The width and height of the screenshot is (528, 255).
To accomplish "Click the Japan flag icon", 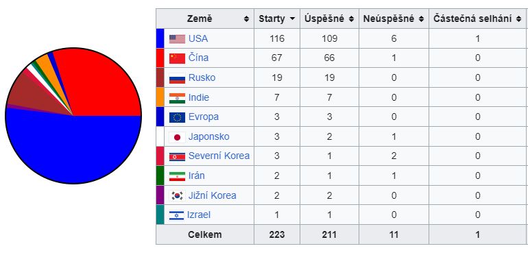I will pos(177,137).
